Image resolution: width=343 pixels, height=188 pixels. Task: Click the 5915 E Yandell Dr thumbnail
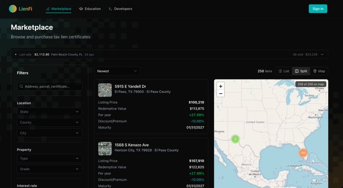coord(105,90)
